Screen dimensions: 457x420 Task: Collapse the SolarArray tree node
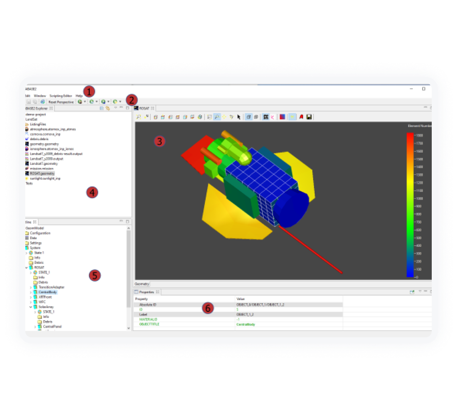click(x=31, y=307)
